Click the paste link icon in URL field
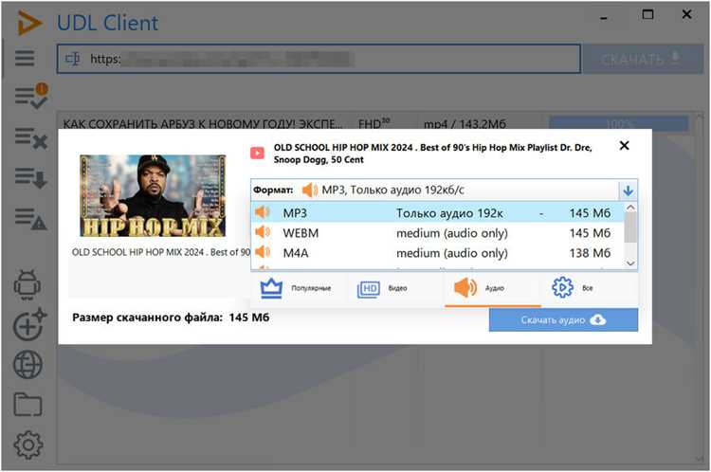The image size is (711, 472). (73, 59)
